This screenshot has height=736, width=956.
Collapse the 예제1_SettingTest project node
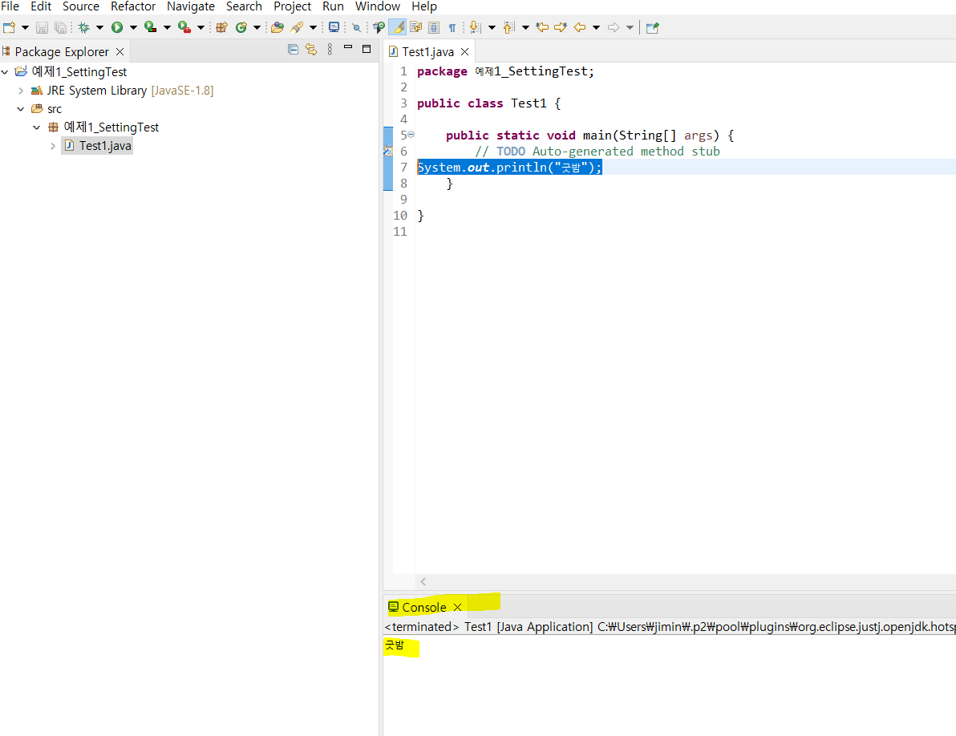coord(5,72)
